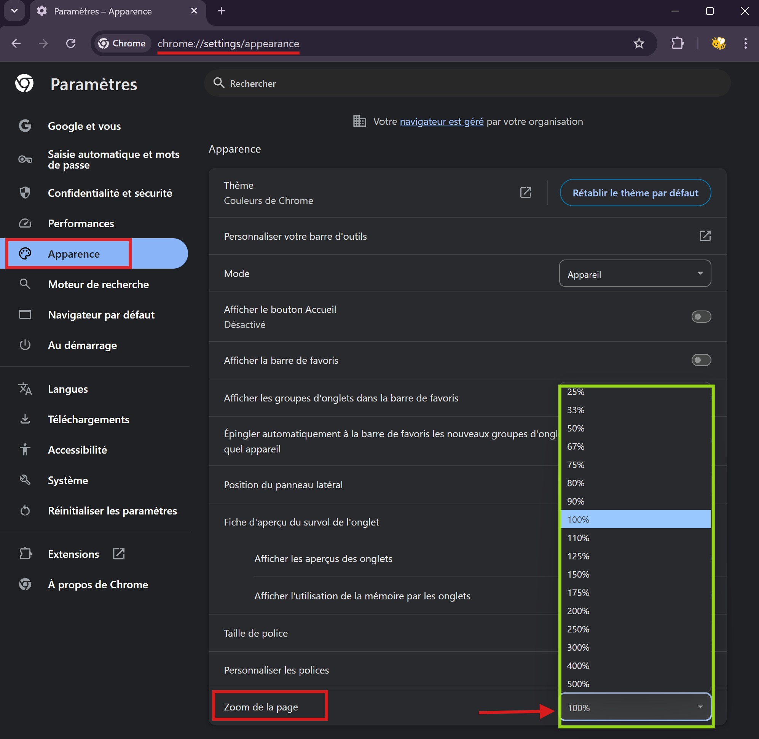Follow the navigateur est géré link

[x=442, y=121]
